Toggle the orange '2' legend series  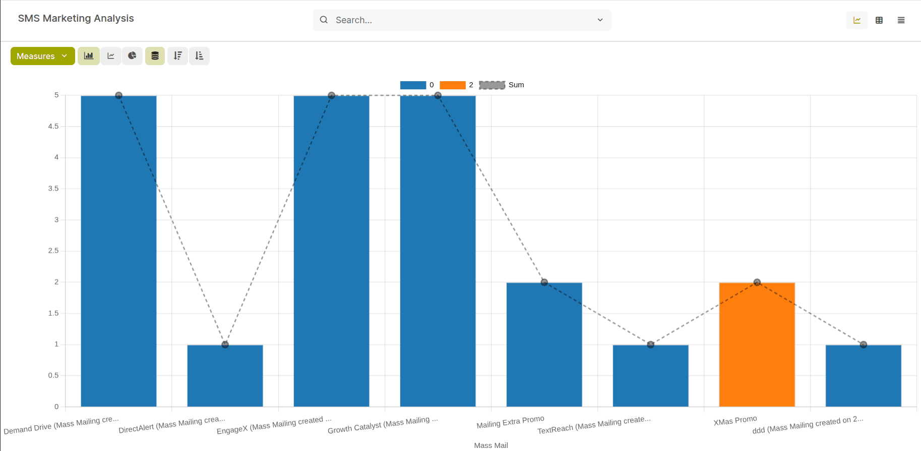[452, 85]
